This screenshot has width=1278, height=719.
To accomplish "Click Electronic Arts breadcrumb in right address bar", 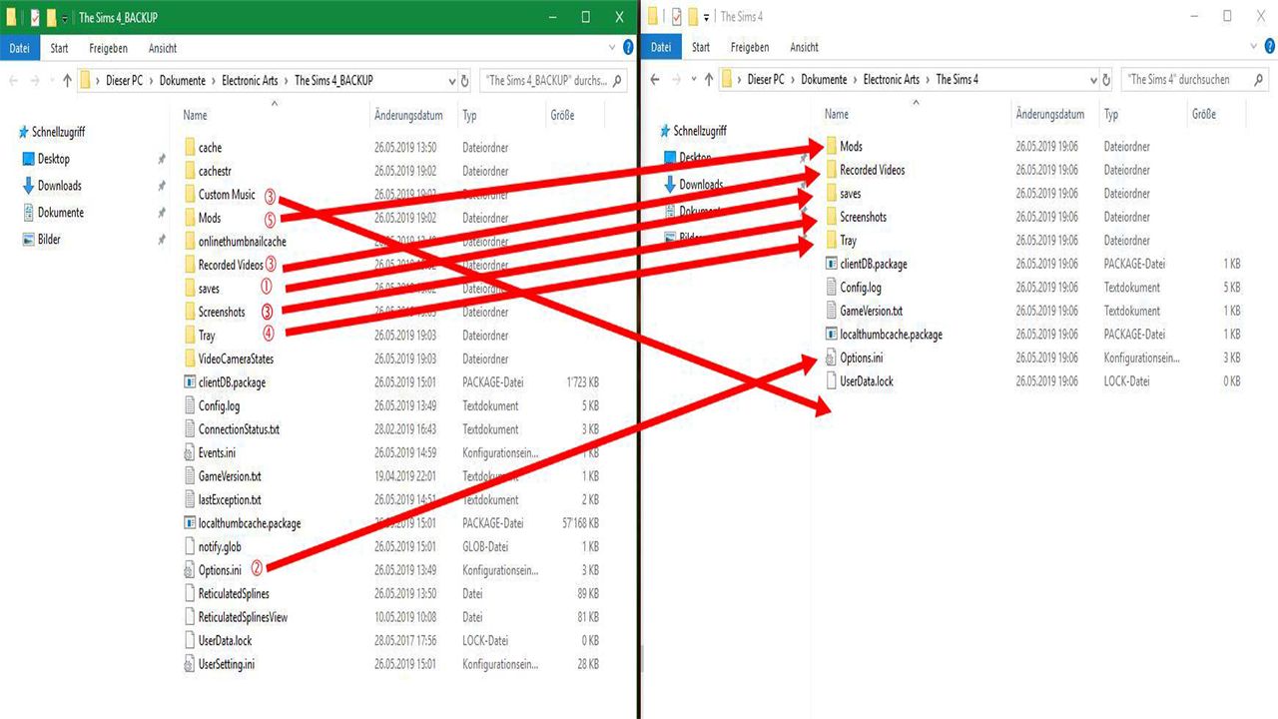I will [x=891, y=80].
